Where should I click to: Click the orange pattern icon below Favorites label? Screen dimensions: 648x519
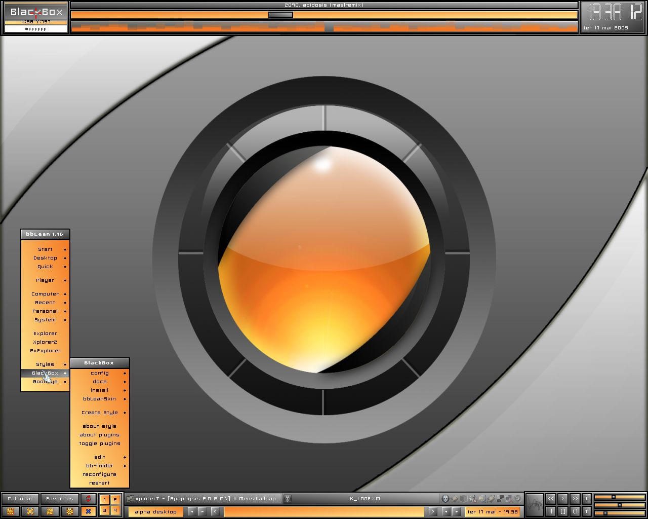[x=50, y=511]
